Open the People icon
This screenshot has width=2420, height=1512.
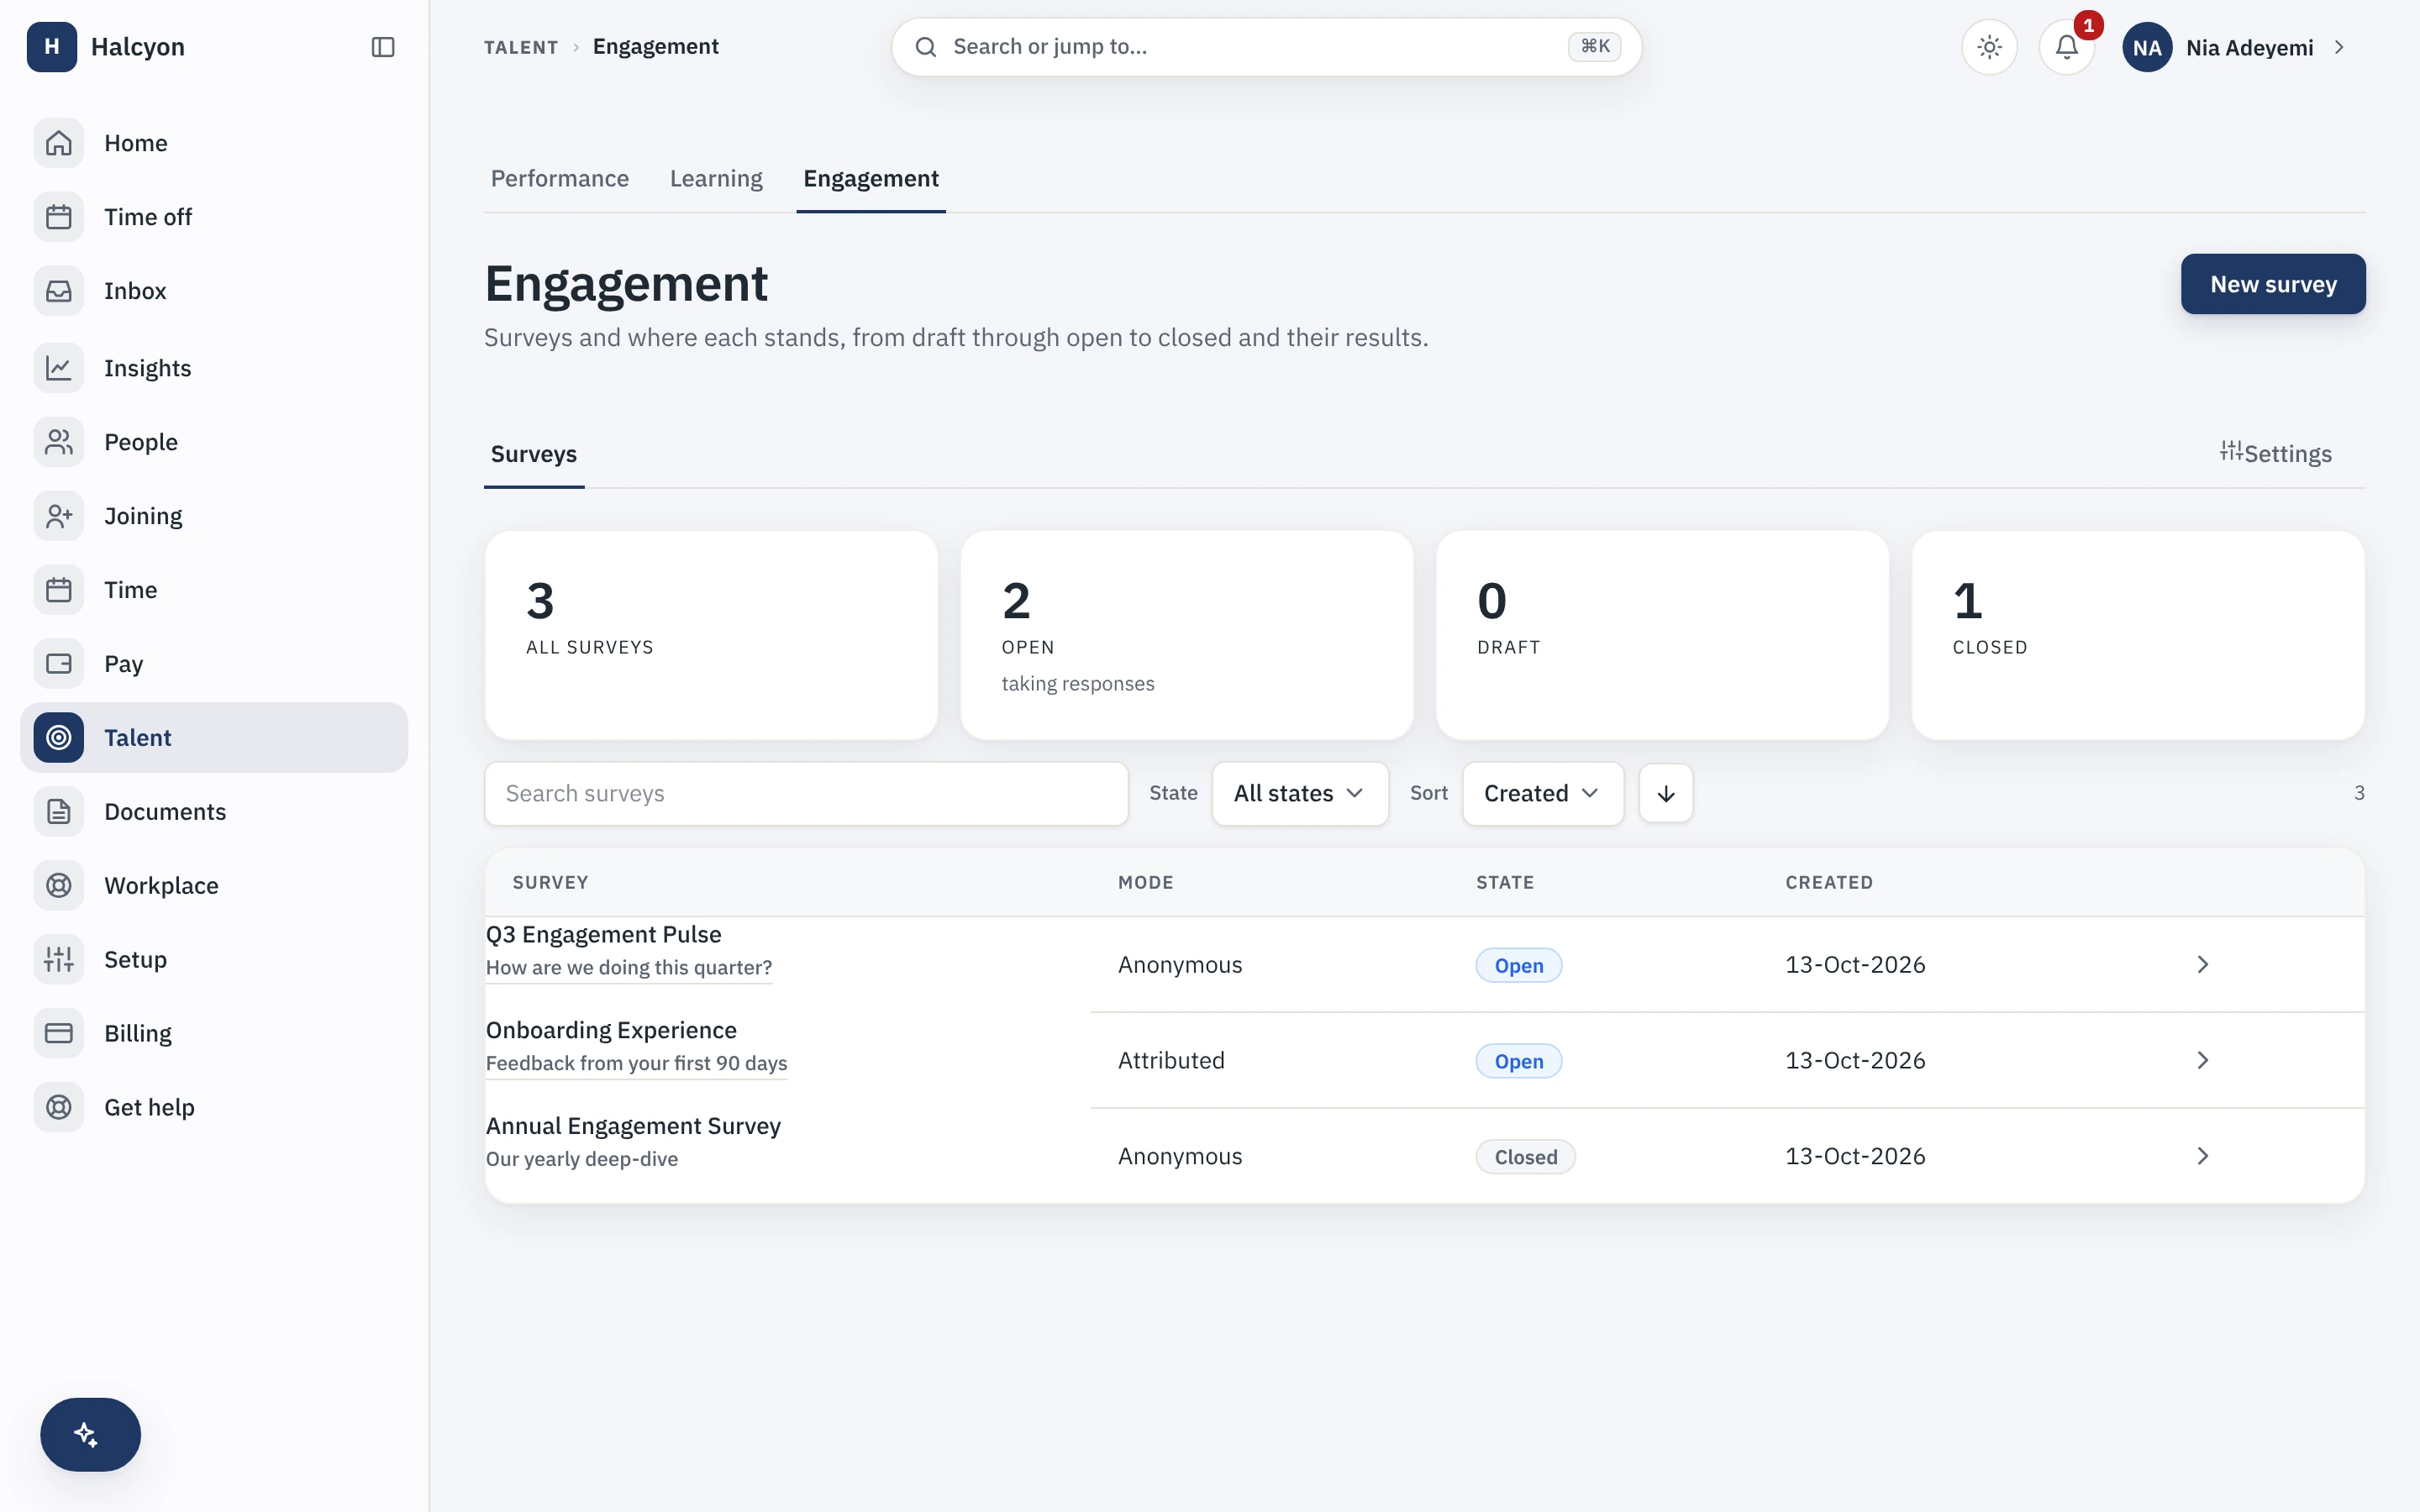coord(59,442)
